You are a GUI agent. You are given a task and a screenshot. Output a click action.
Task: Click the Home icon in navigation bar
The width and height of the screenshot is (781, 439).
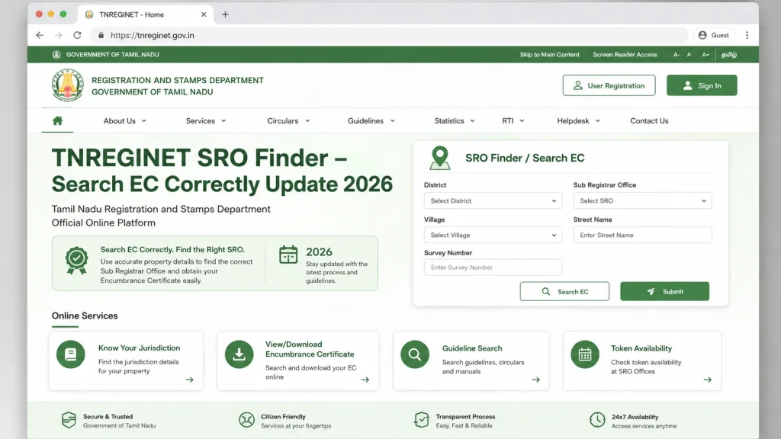tap(57, 120)
